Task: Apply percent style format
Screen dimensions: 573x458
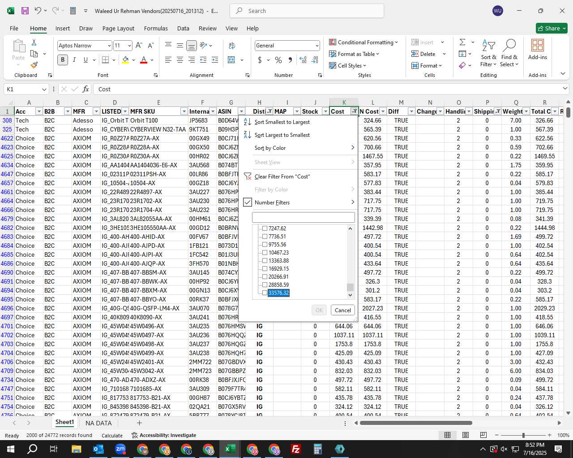Action: tap(278, 59)
